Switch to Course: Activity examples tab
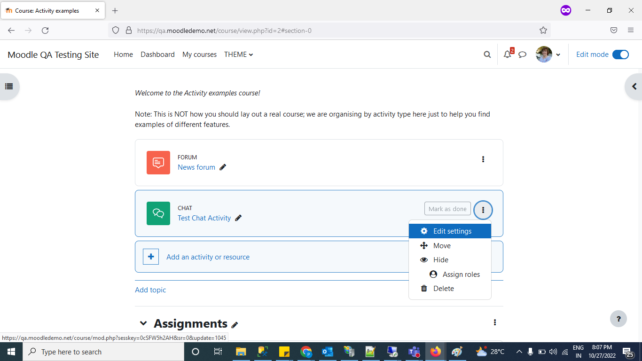Image resolution: width=642 pixels, height=361 pixels. [53, 10]
